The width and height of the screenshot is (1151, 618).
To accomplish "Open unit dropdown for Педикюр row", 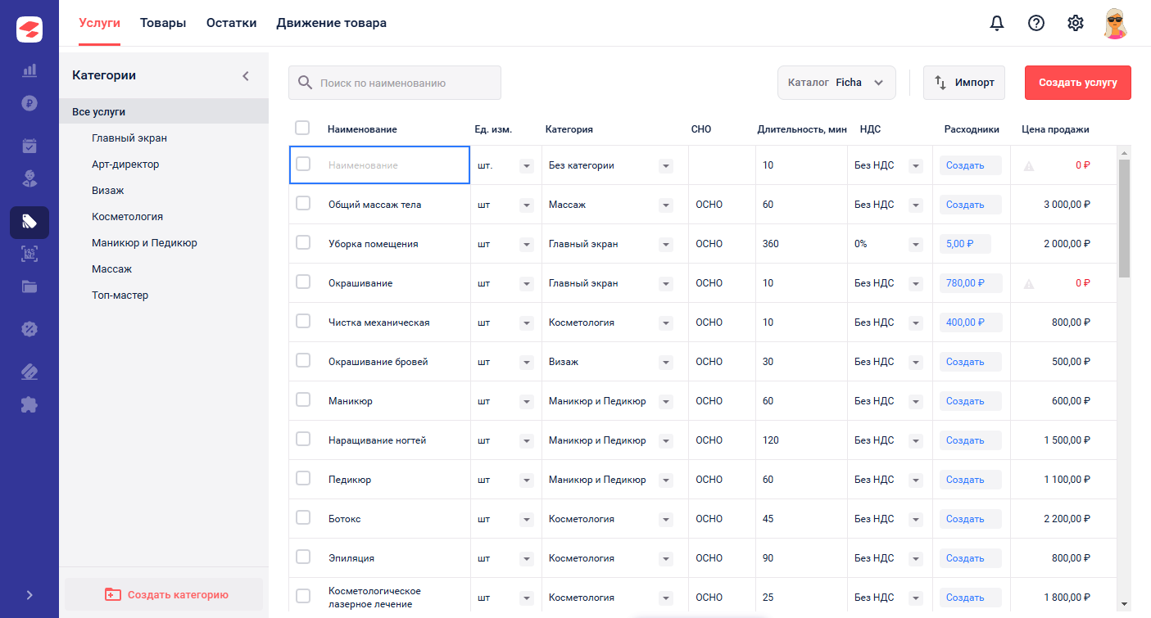I will coord(526,480).
